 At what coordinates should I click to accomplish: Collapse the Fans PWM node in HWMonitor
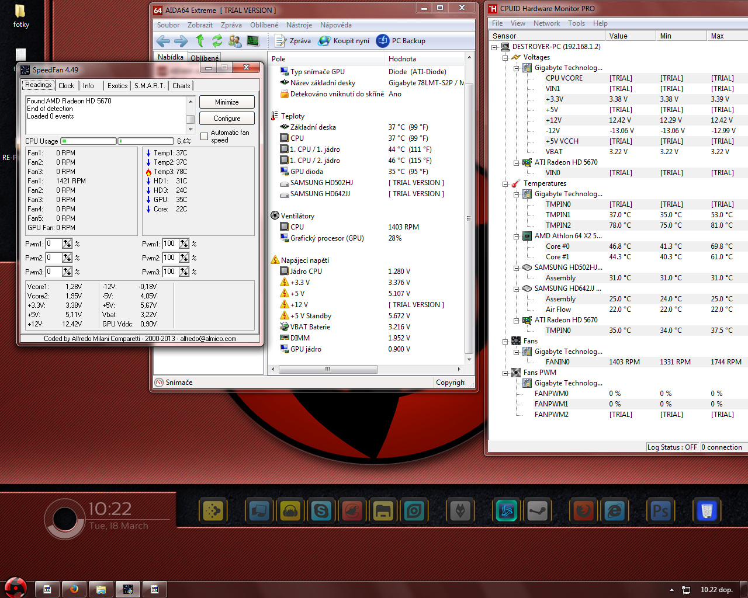tap(505, 373)
